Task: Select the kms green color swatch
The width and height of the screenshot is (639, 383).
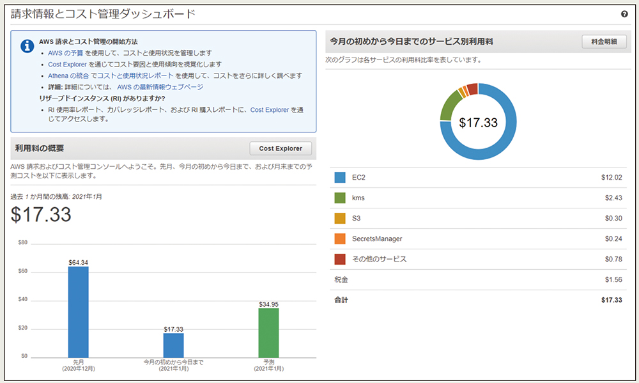Action: pos(340,198)
